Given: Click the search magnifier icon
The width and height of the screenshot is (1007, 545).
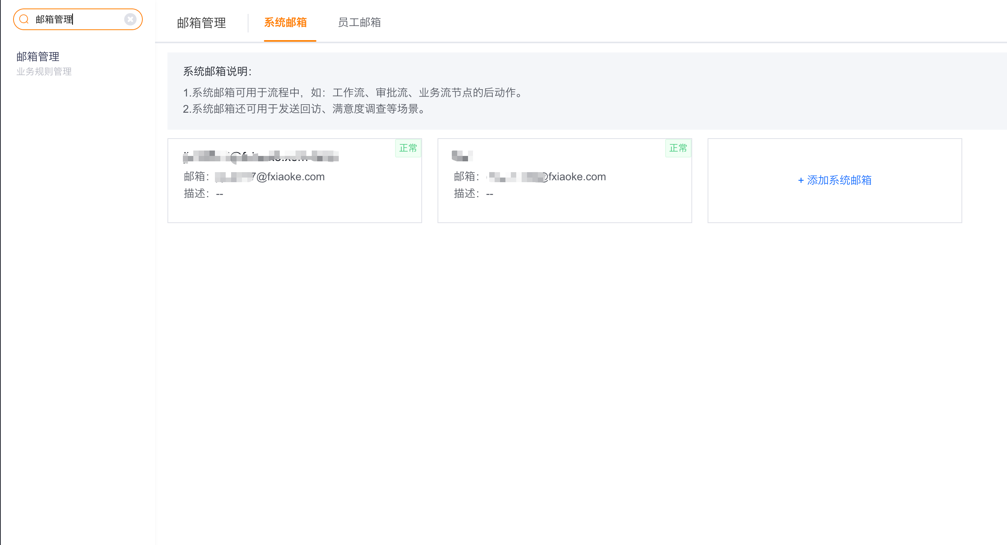Looking at the screenshot, I should click(x=24, y=19).
